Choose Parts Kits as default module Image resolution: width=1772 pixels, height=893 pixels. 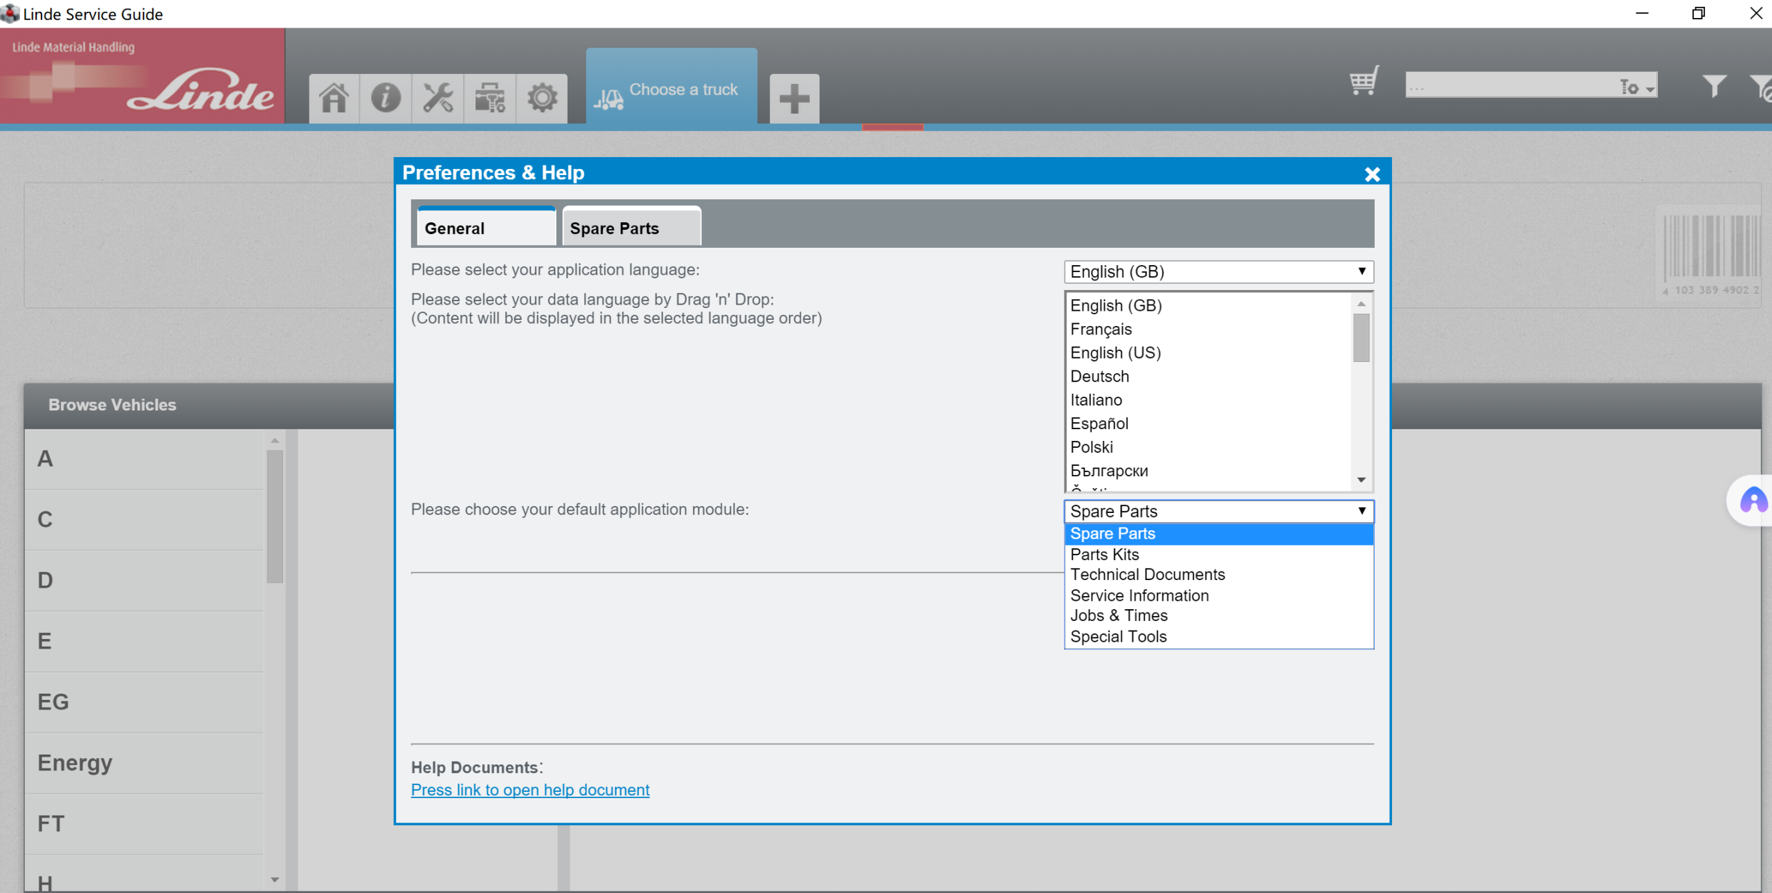pos(1104,554)
